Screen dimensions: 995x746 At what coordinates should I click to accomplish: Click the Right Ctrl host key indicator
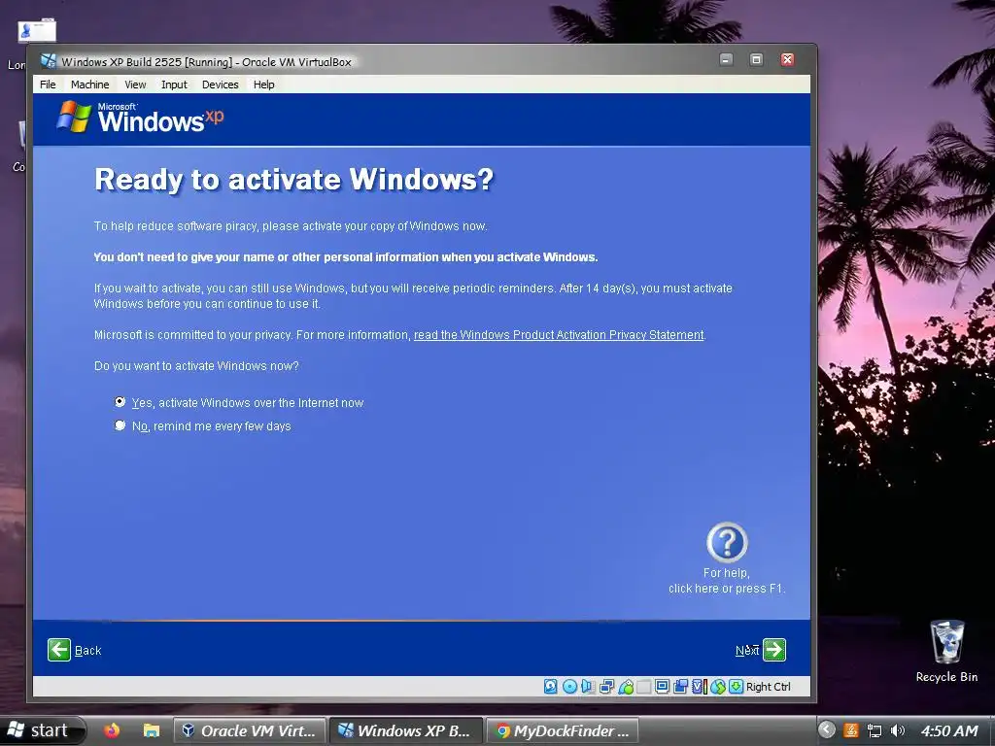pyautogui.click(x=768, y=687)
